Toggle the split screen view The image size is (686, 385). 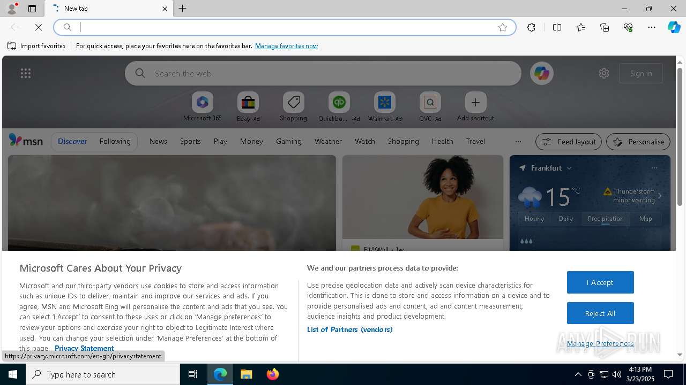557,27
